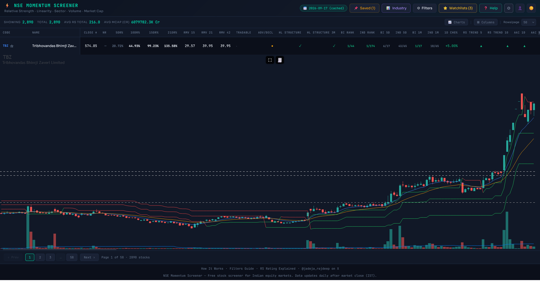This screenshot has width=540, height=304.
Task: Click the fullscreen chart icon
Action: pyautogui.click(x=270, y=60)
